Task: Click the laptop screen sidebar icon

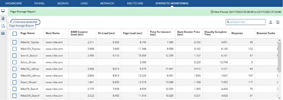Action: (3, 33)
